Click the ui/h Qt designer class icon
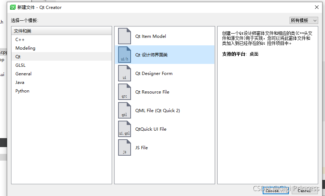The height and width of the screenshot is (196, 325). tap(125, 55)
